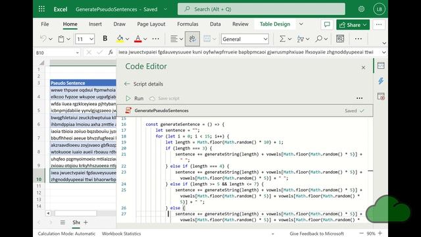The width and height of the screenshot is (421, 237).
Task: Click the Share button
Action: click(353, 25)
